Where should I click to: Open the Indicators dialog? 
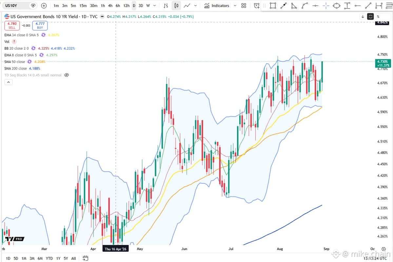point(217,6)
